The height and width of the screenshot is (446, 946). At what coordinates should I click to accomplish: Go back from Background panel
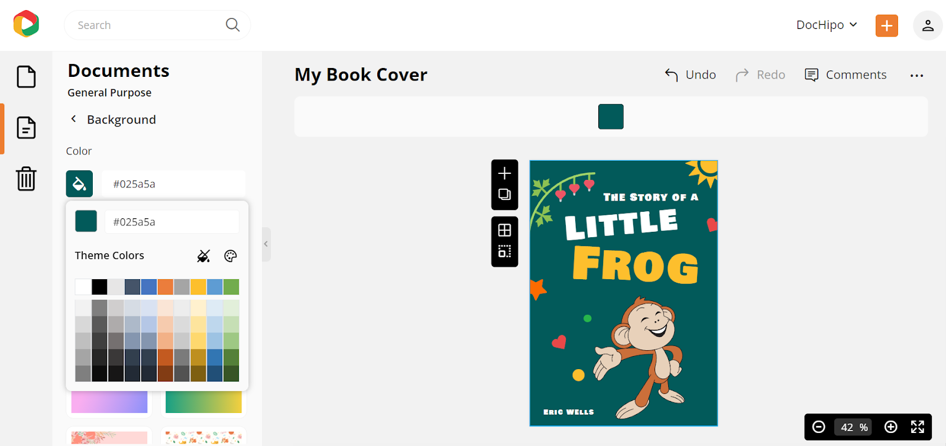74,119
